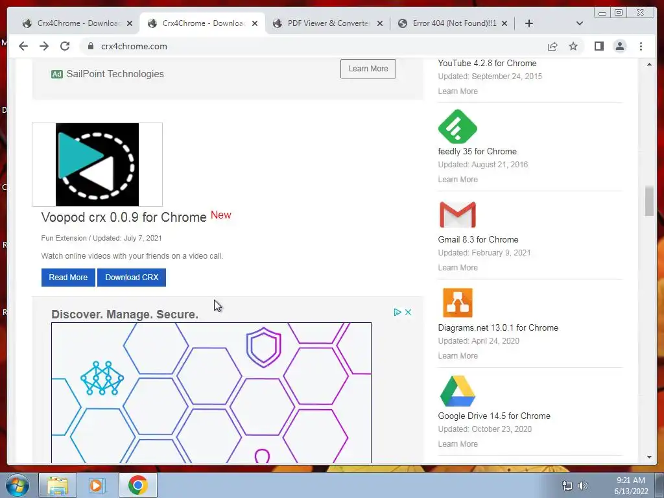
Task: Click the address bar URL
Action: 134,46
